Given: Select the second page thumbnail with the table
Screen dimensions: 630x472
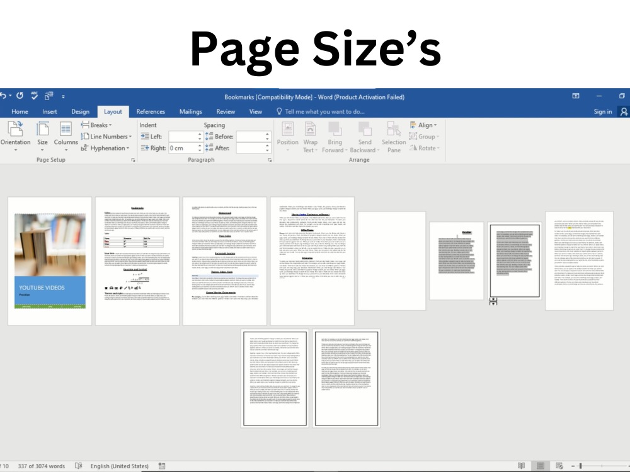Looking at the screenshot, I should [x=137, y=261].
